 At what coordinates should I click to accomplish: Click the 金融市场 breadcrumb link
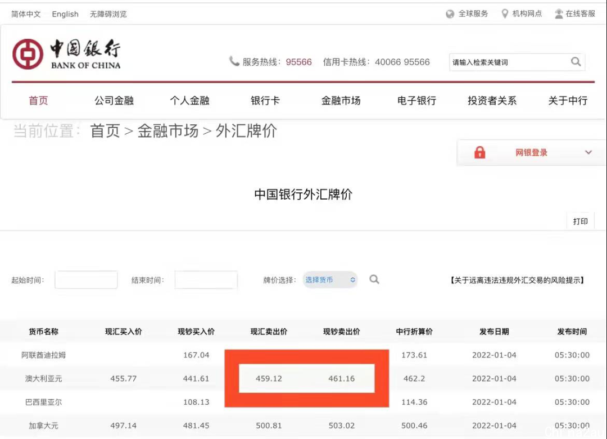[x=167, y=131]
